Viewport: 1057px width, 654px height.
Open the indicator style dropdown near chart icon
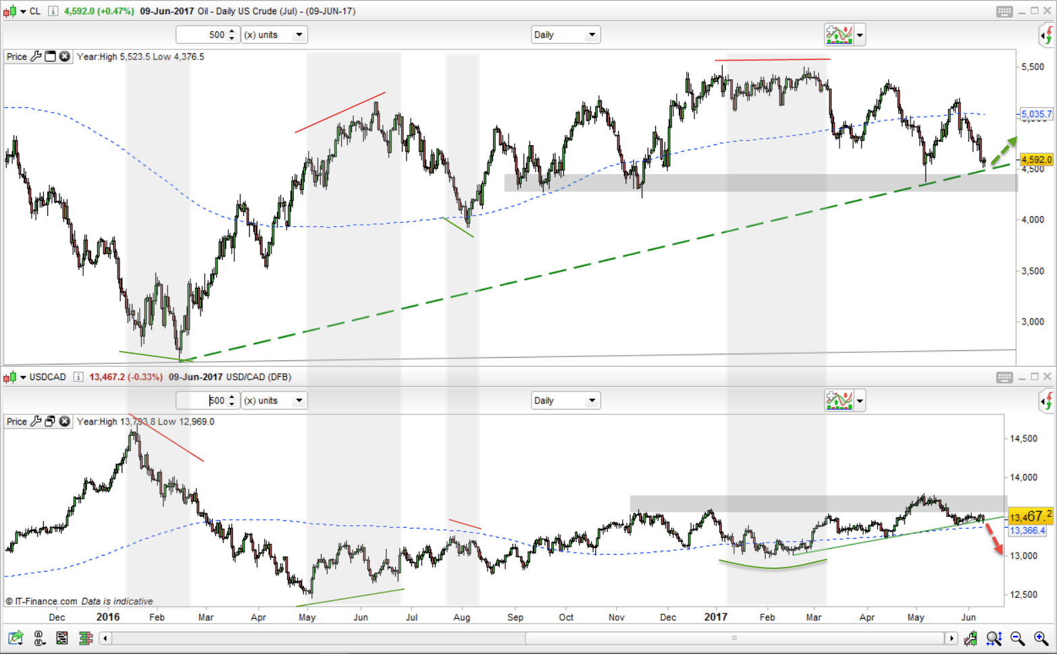858,34
